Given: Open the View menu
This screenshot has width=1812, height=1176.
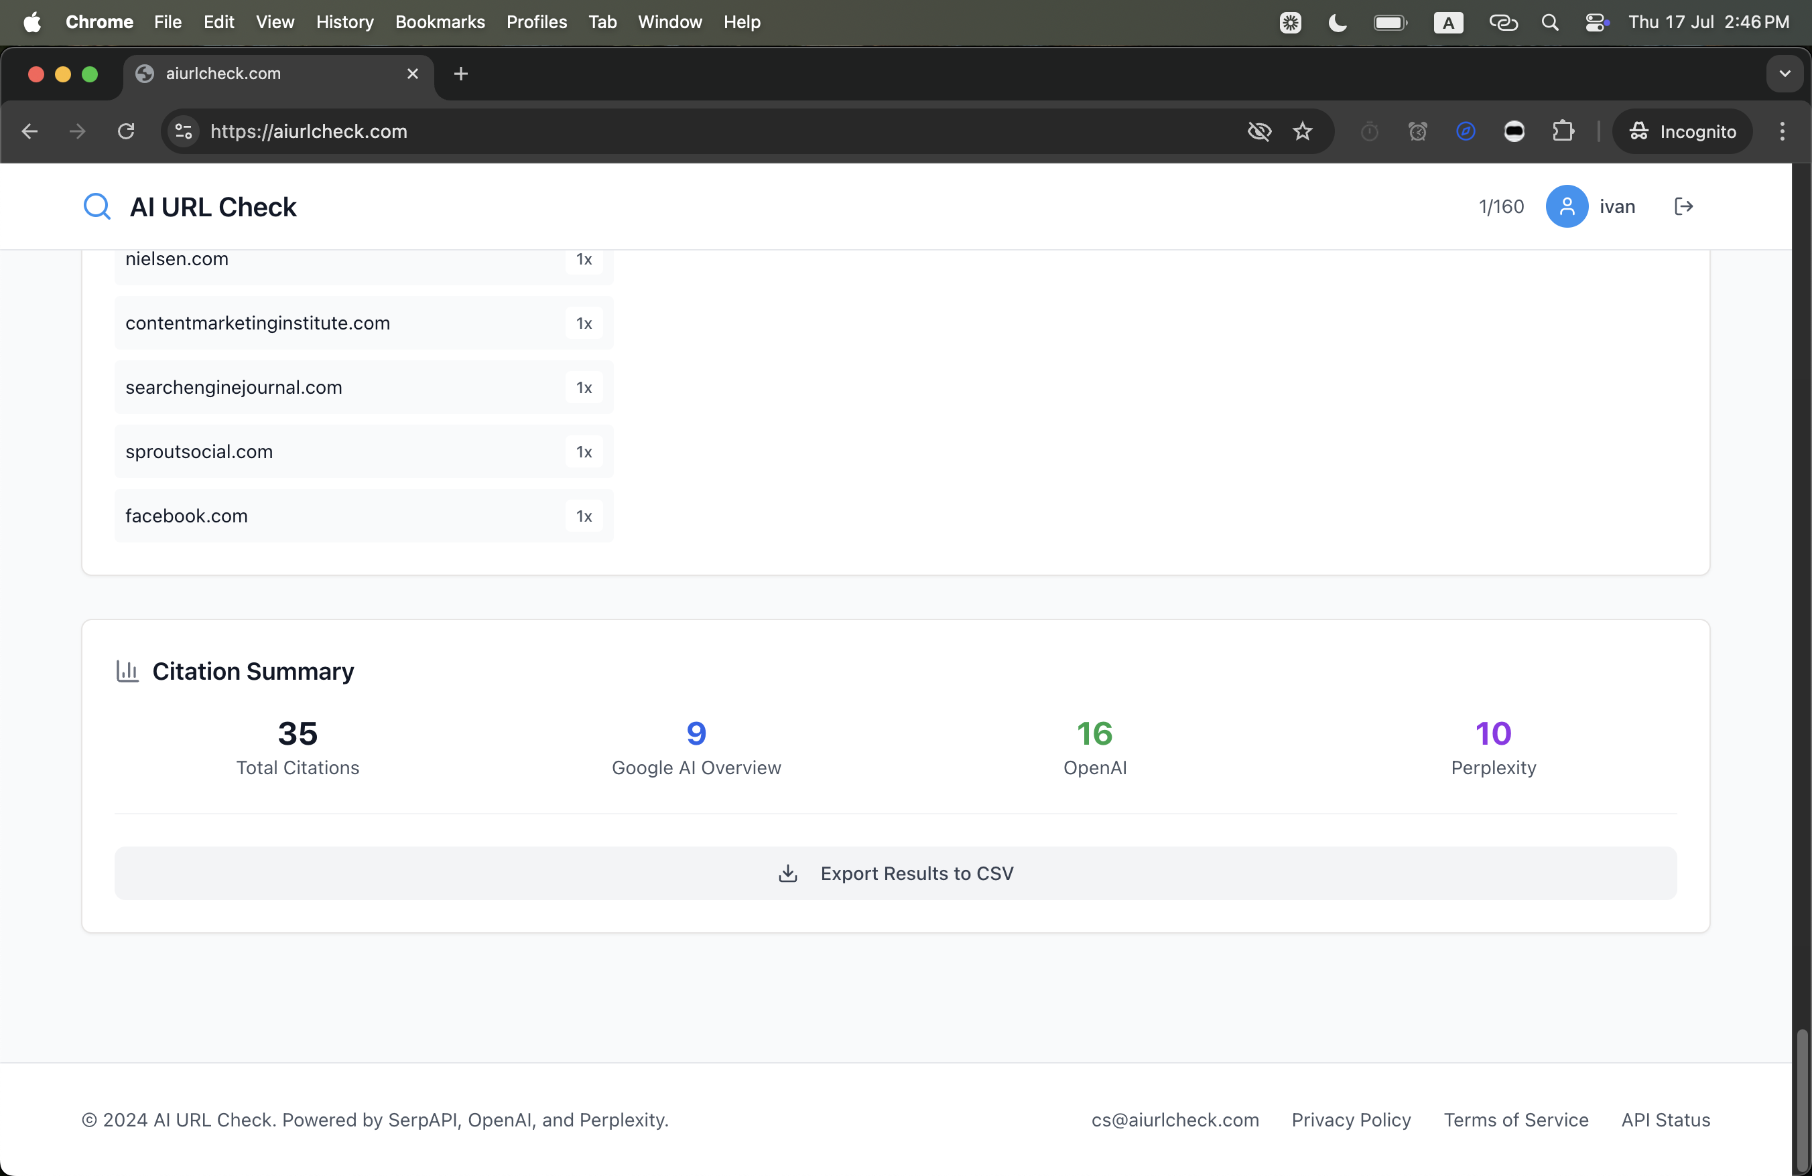Looking at the screenshot, I should (x=275, y=22).
